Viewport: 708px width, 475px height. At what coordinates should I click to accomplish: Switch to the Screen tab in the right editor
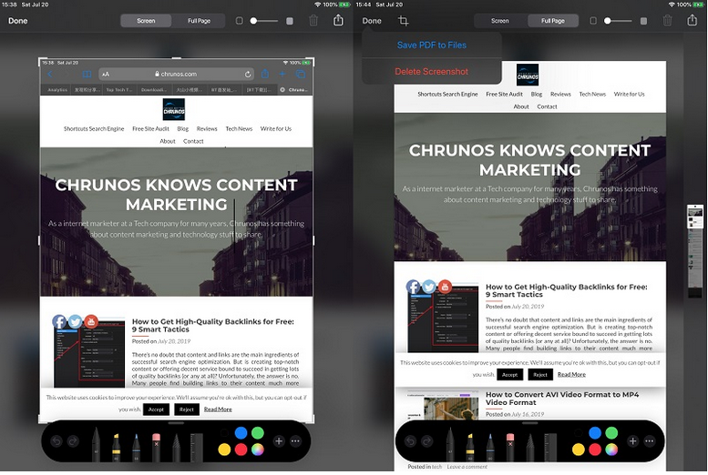coord(500,21)
